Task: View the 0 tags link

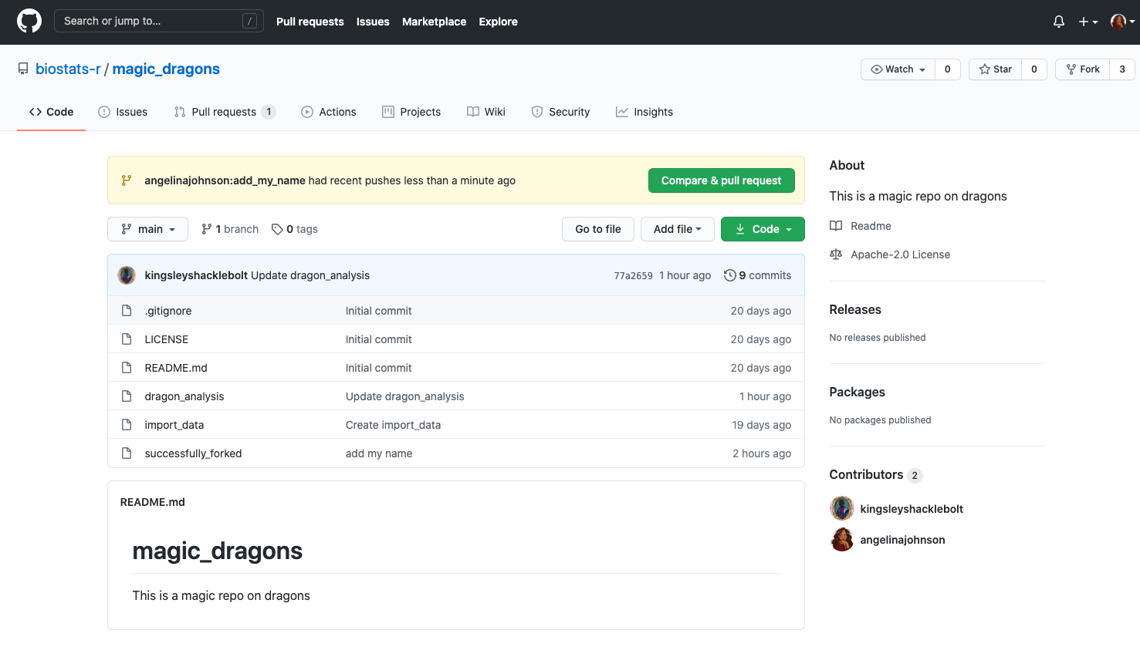Action: coord(295,229)
